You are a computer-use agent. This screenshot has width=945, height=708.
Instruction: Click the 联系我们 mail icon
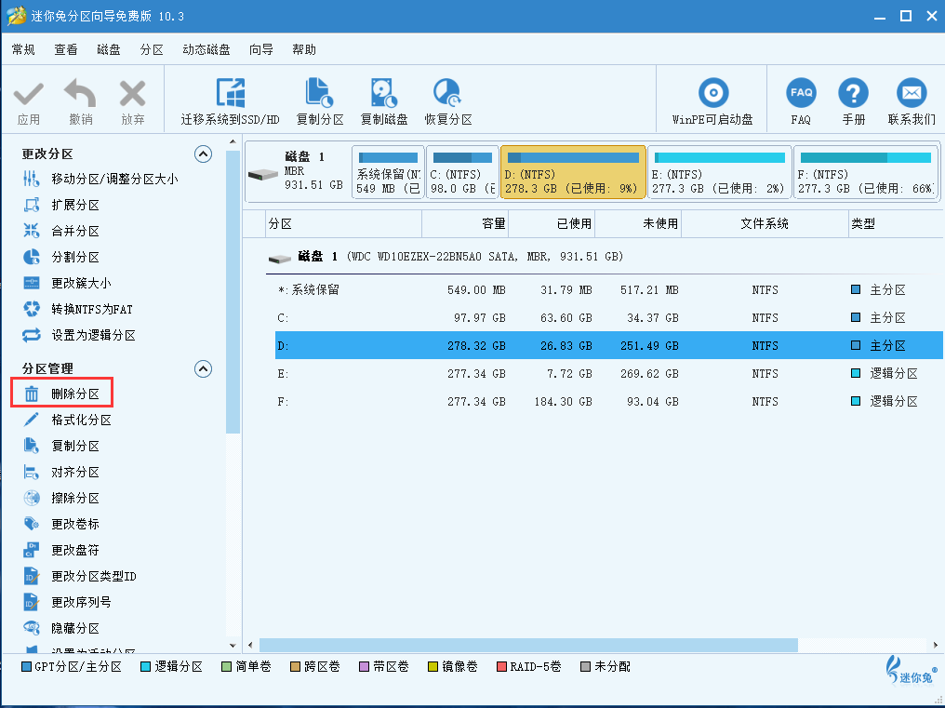pos(912,93)
